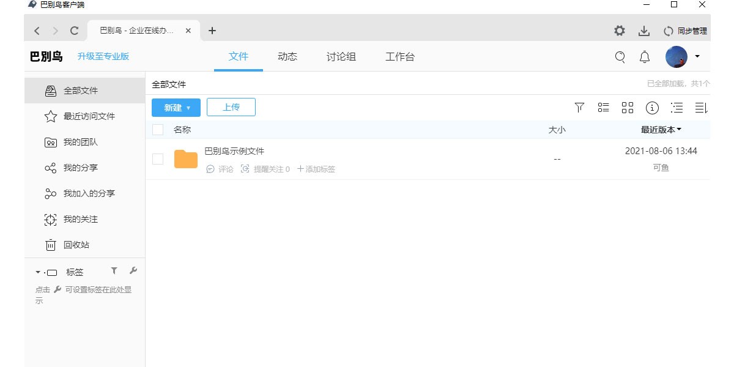The height and width of the screenshot is (367, 734).
Task: Expand the account menu arrow beside avatar
Action: (x=697, y=57)
